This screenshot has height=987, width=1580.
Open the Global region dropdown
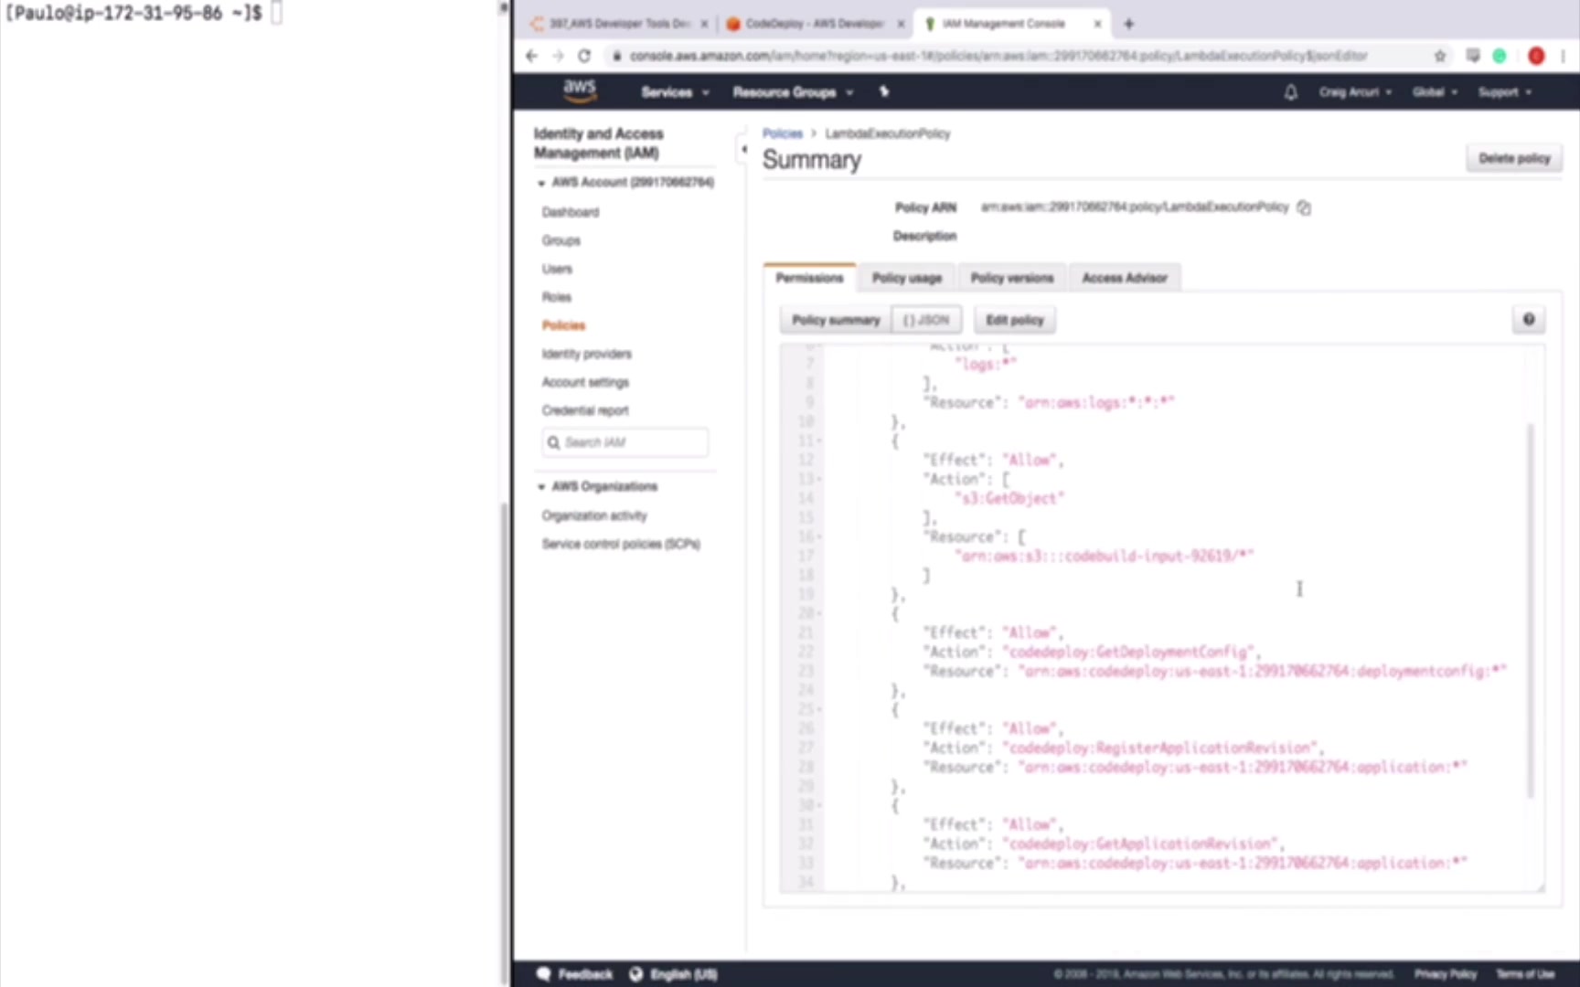pos(1435,92)
